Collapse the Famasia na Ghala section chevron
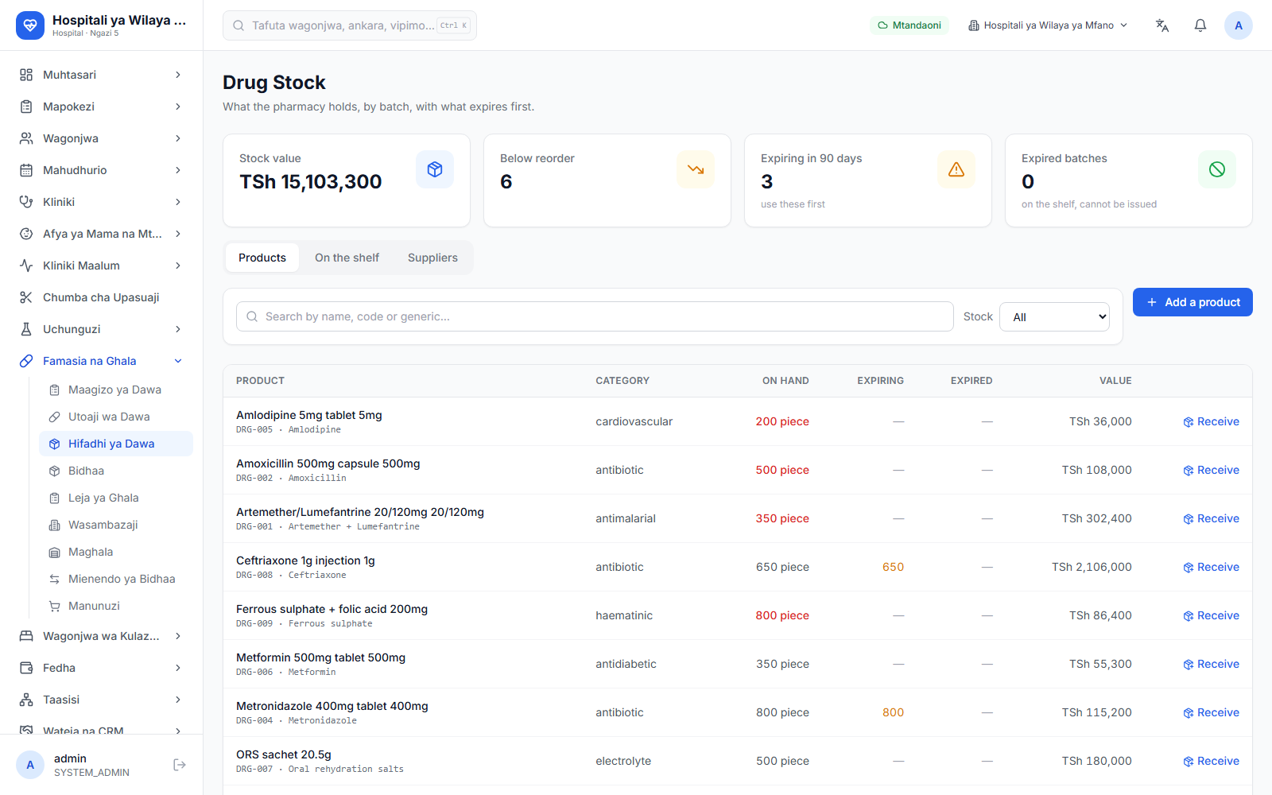This screenshot has width=1272, height=795. tap(178, 361)
